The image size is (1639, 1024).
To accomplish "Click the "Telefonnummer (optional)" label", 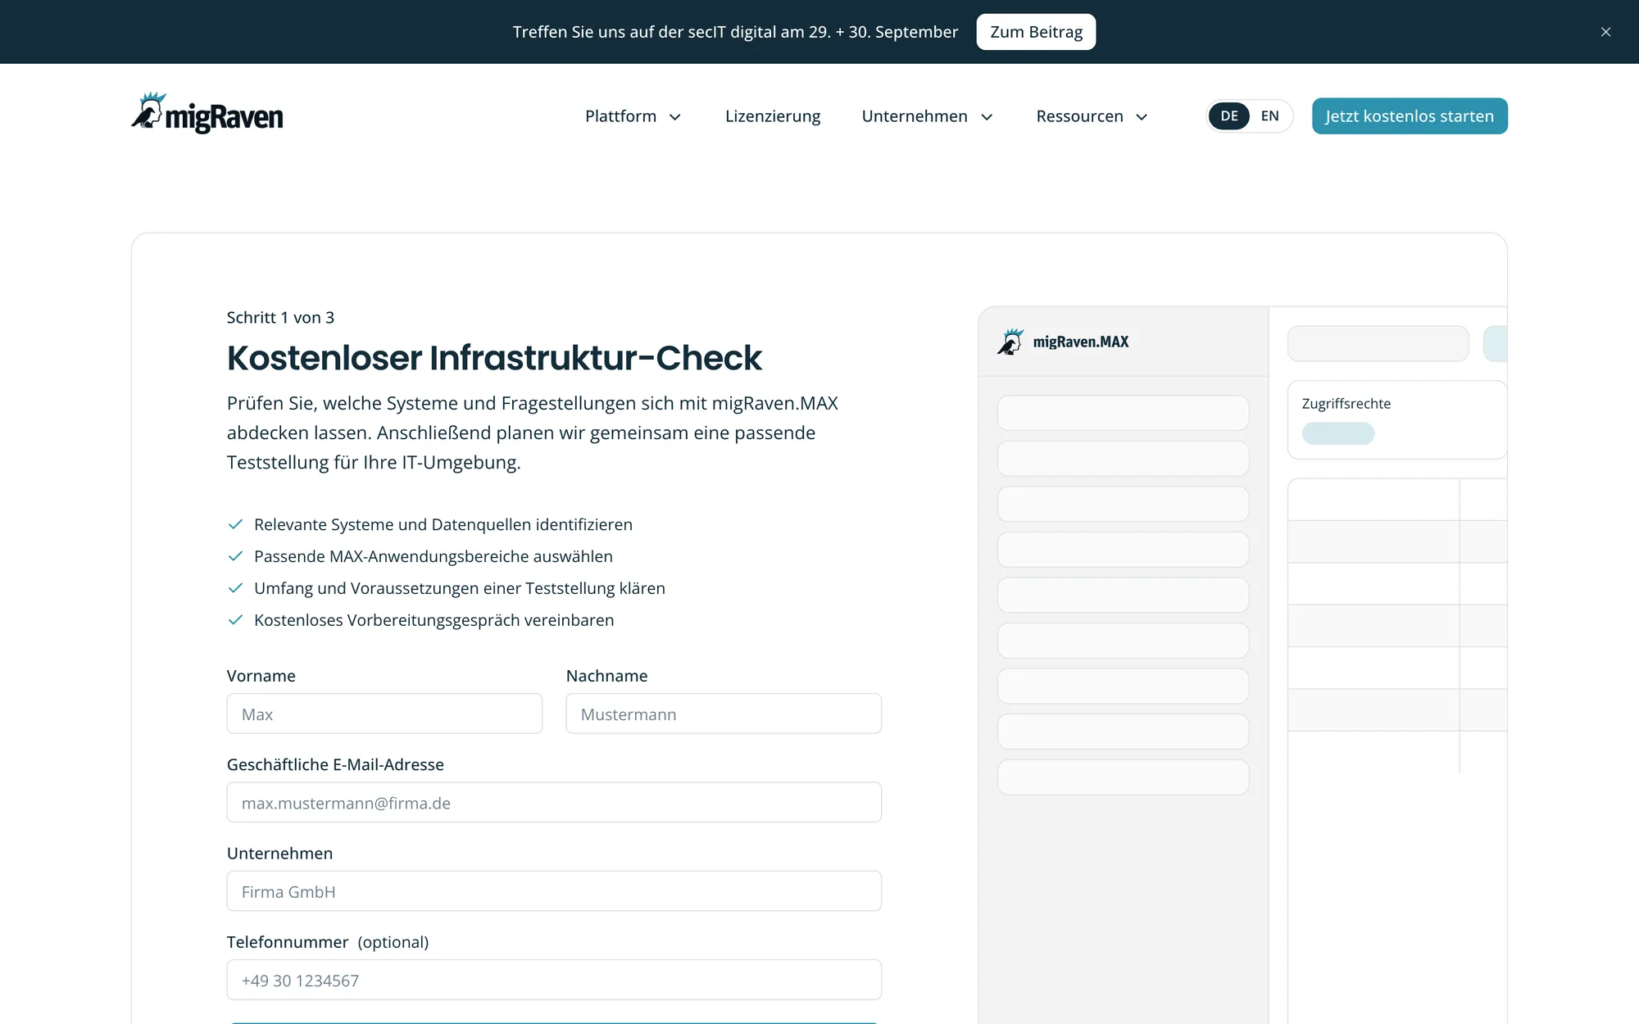I will [x=328, y=942].
